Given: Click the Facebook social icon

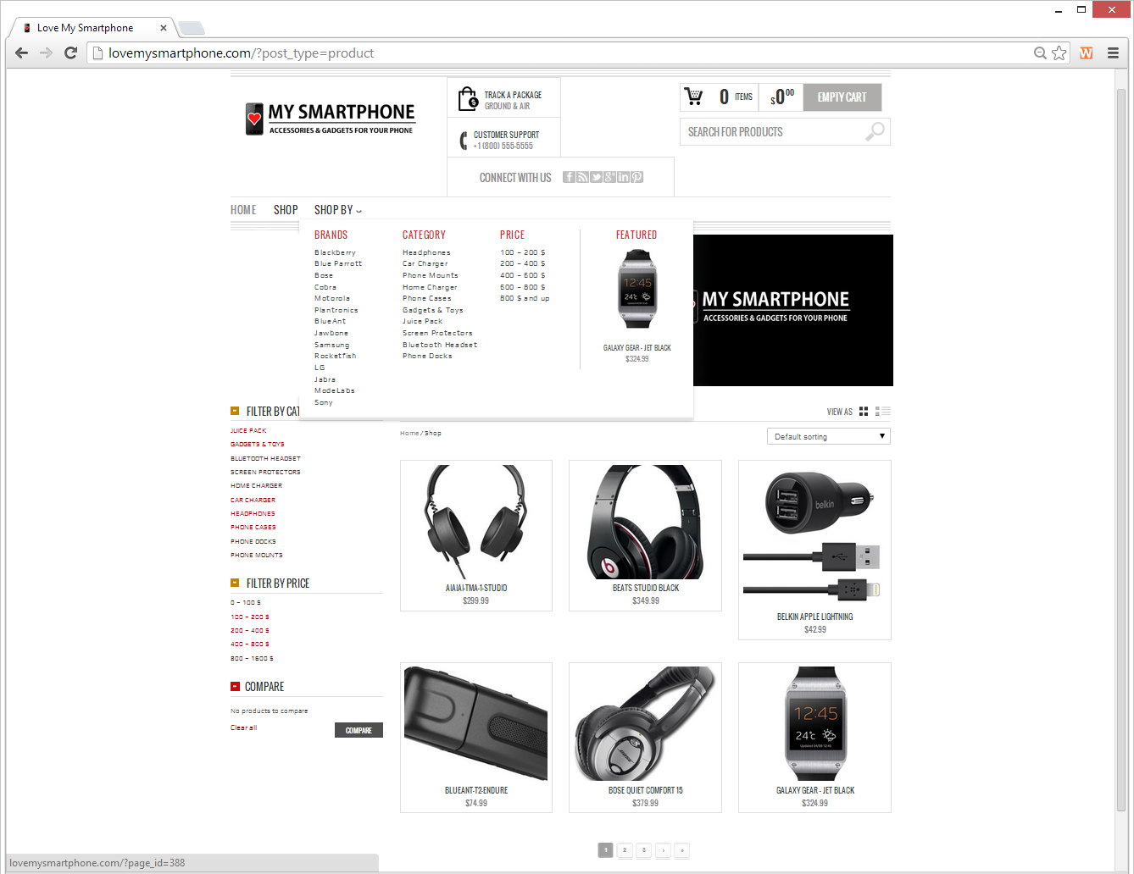Looking at the screenshot, I should coord(569,177).
